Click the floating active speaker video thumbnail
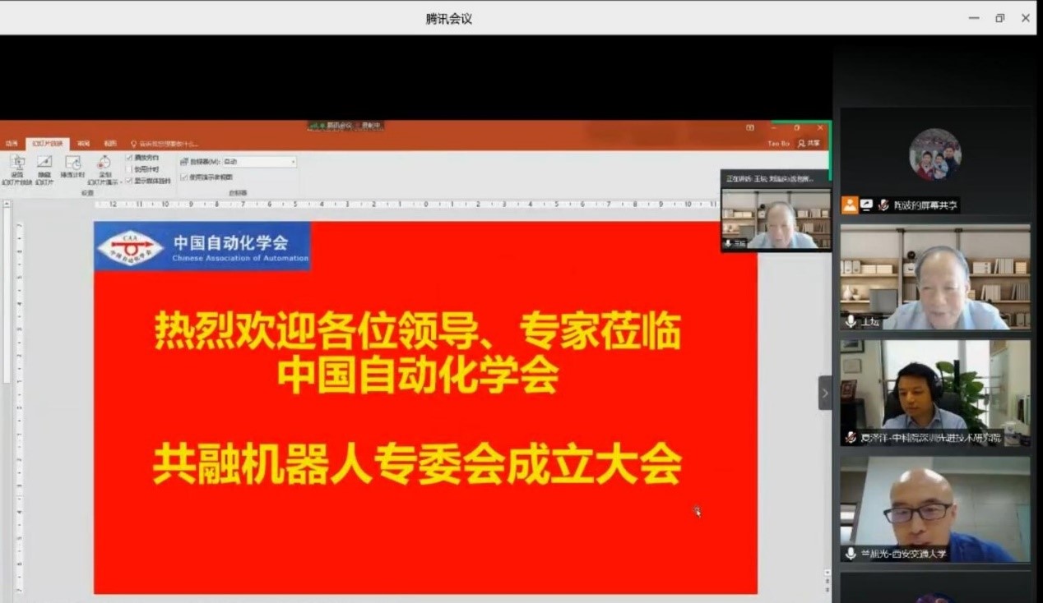Viewport: 1043px width, 603px height. pos(776,219)
